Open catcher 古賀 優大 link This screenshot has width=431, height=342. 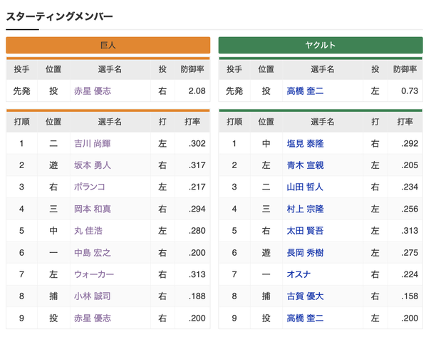(x=305, y=296)
